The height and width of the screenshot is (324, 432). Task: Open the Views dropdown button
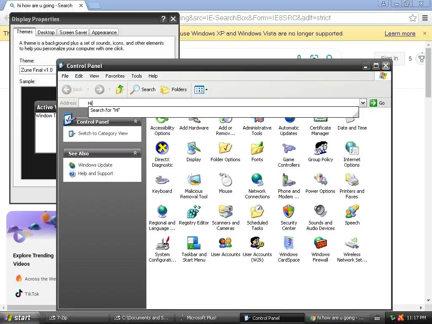tap(201, 89)
